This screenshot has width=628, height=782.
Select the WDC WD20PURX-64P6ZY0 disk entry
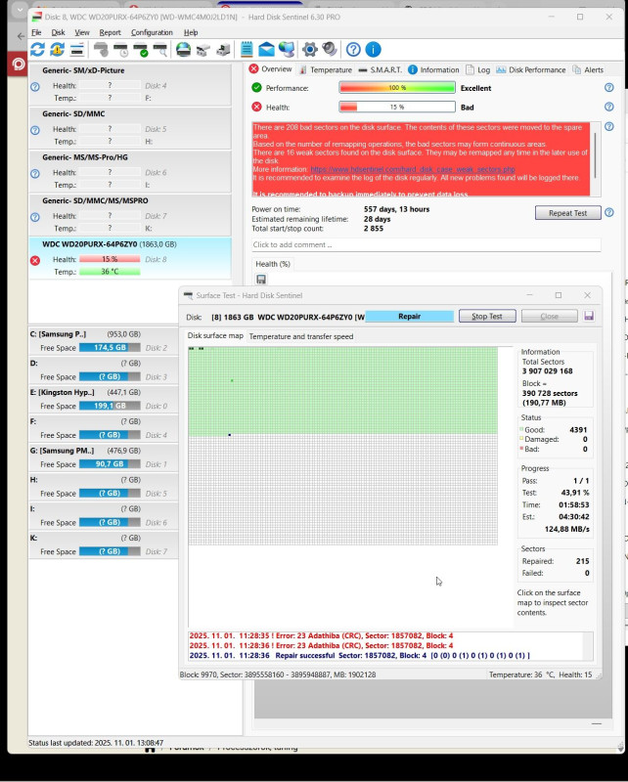click(x=130, y=258)
